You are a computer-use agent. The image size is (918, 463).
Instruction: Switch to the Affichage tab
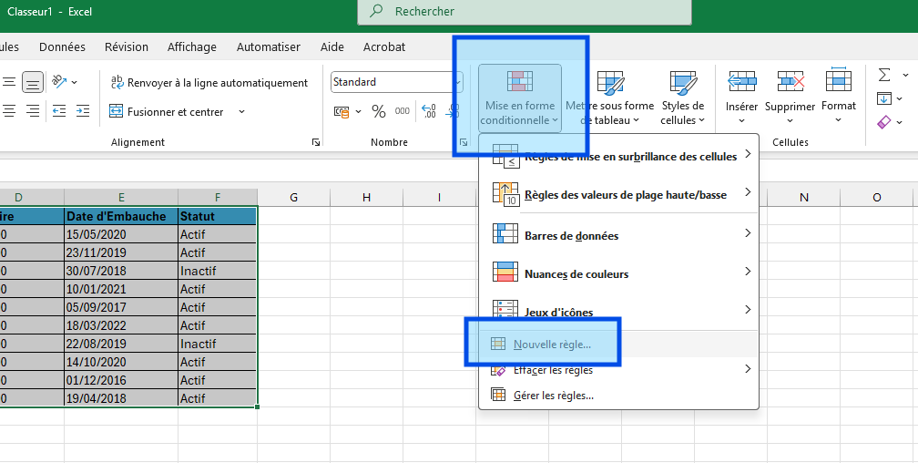(192, 46)
